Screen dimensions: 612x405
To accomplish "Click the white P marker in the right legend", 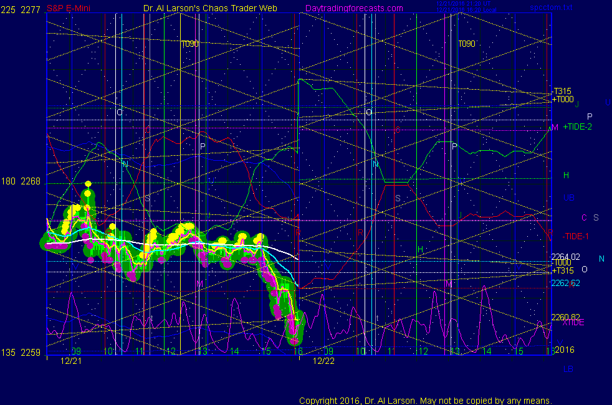I will 590,117.
